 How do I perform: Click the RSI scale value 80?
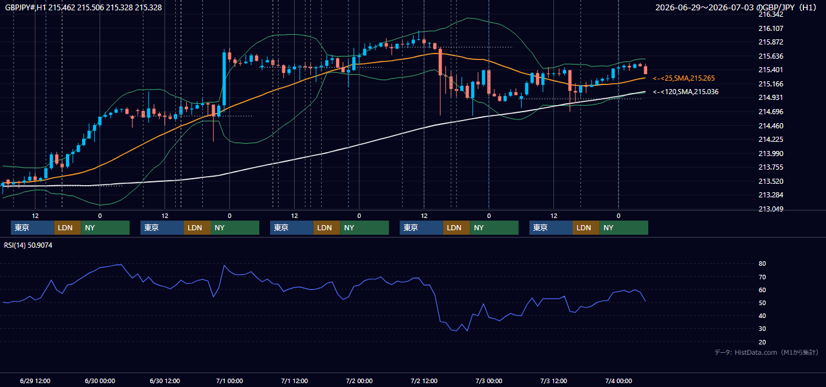(x=762, y=264)
